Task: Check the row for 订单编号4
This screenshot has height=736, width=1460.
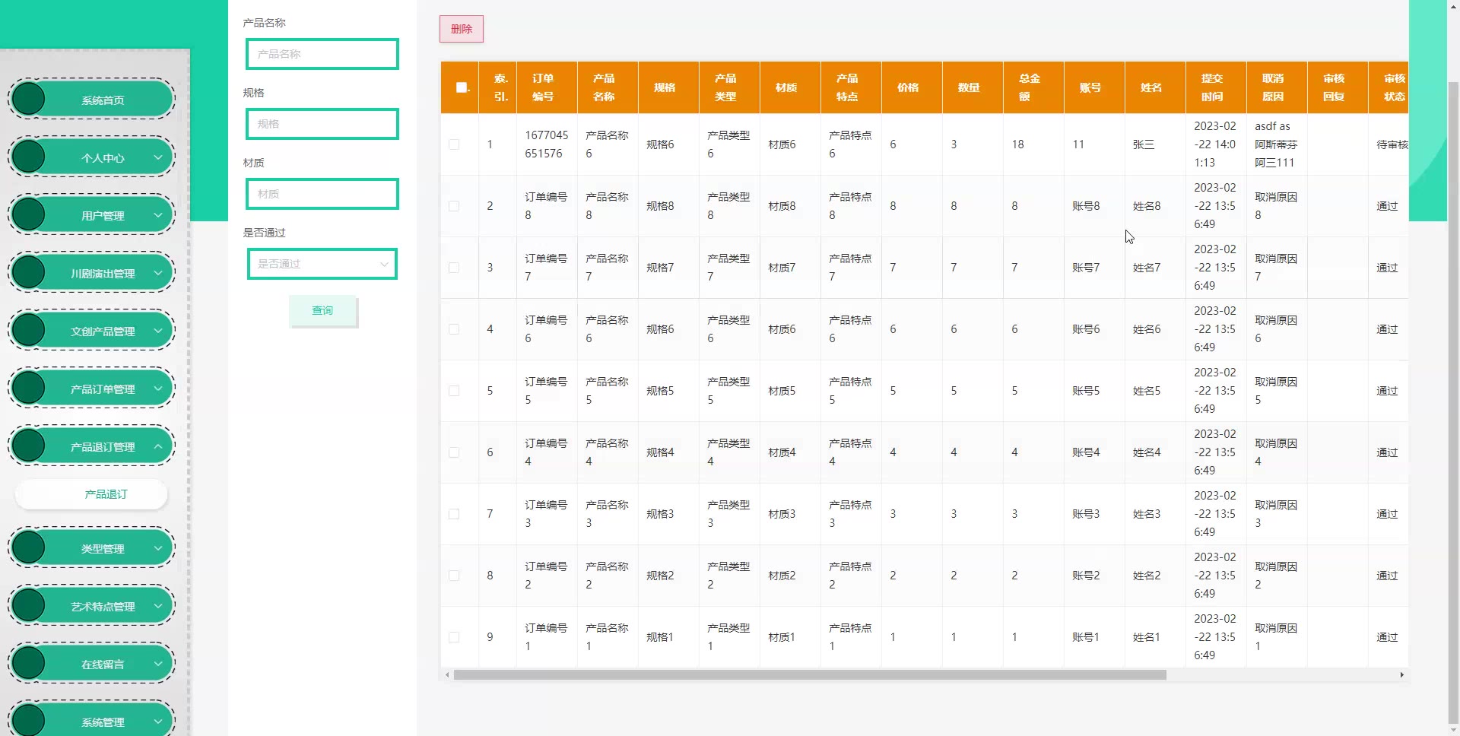Action: click(x=454, y=452)
